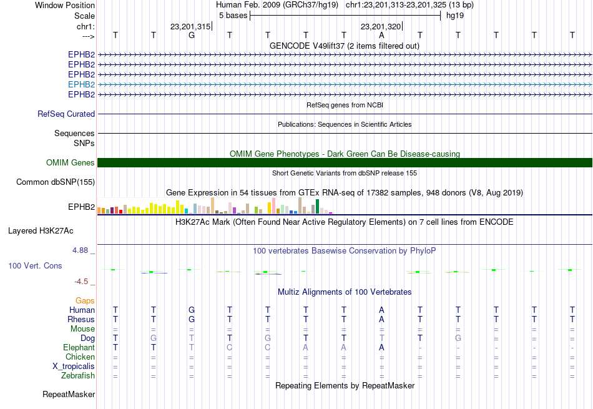Click the dark green OMIM gene bar
The height and width of the screenshot is (409, 593).
click(x=345, y=163)
